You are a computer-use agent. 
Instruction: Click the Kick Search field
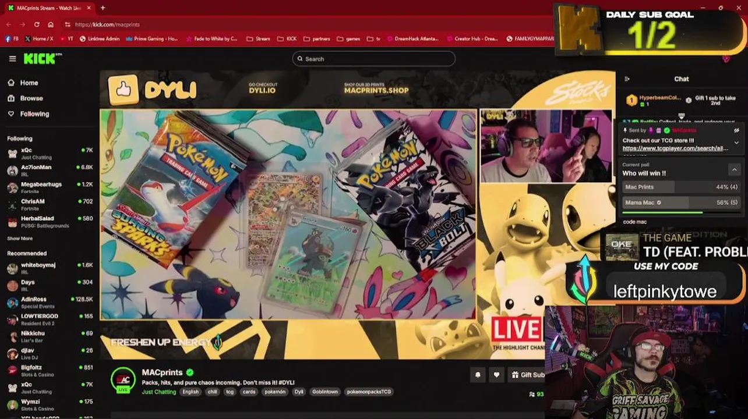[x=373, y=59]
